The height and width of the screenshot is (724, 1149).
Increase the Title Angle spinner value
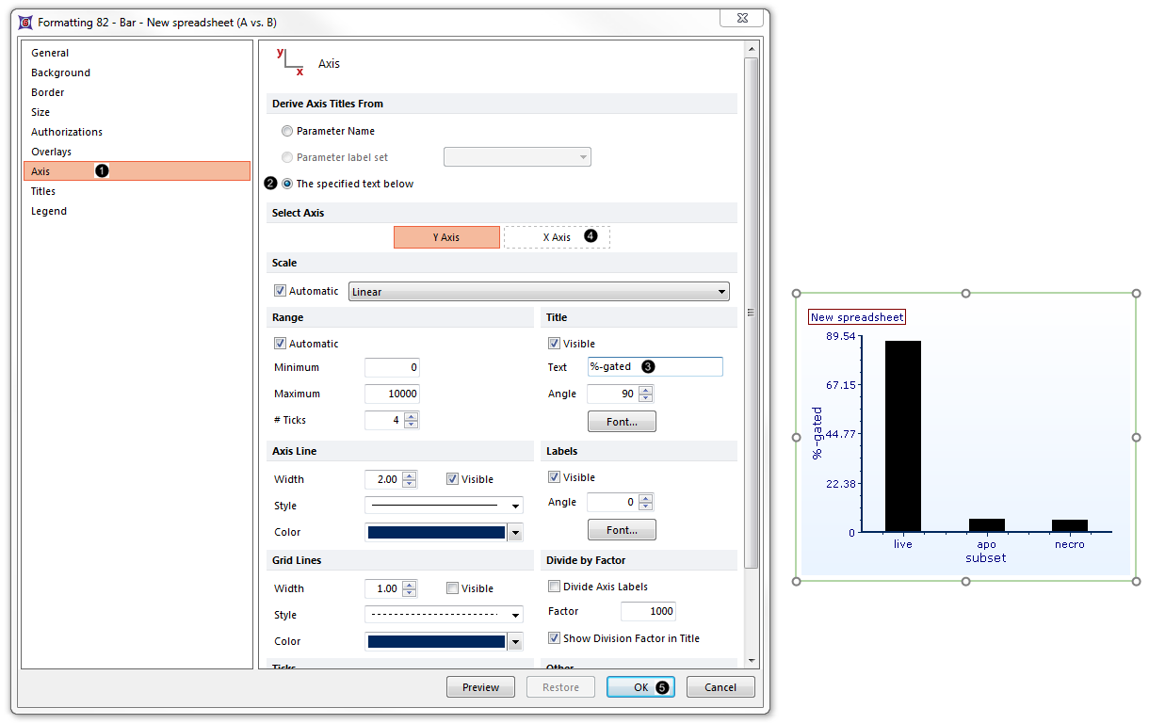point(645,390)
